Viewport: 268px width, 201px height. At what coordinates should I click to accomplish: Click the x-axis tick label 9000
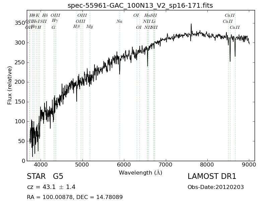[x=249, y=165]
